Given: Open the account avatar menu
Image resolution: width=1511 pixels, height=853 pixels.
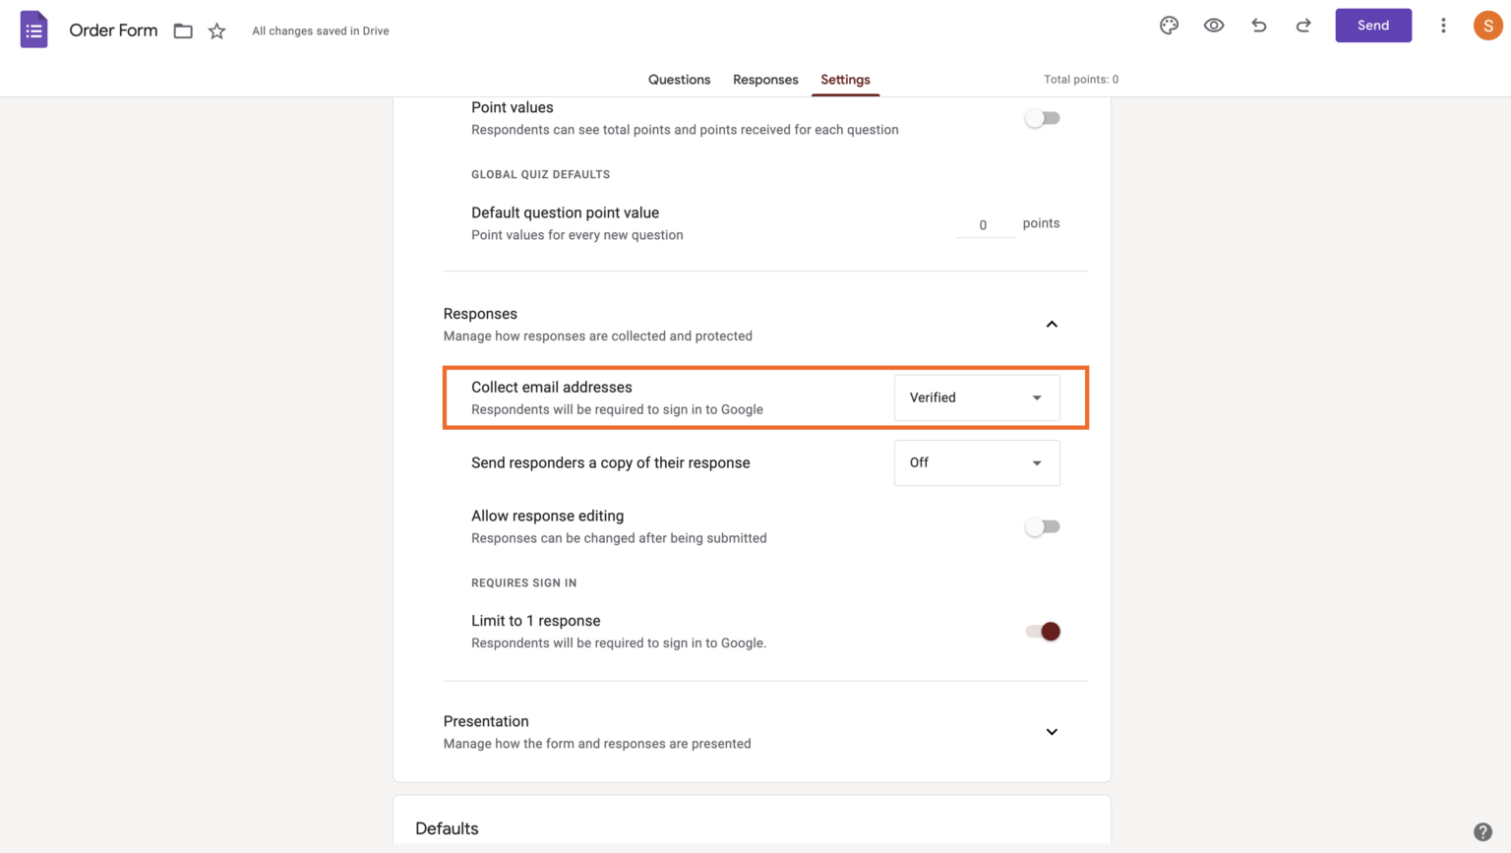Looking at the screenshot, I should (x=1487, y=26).
